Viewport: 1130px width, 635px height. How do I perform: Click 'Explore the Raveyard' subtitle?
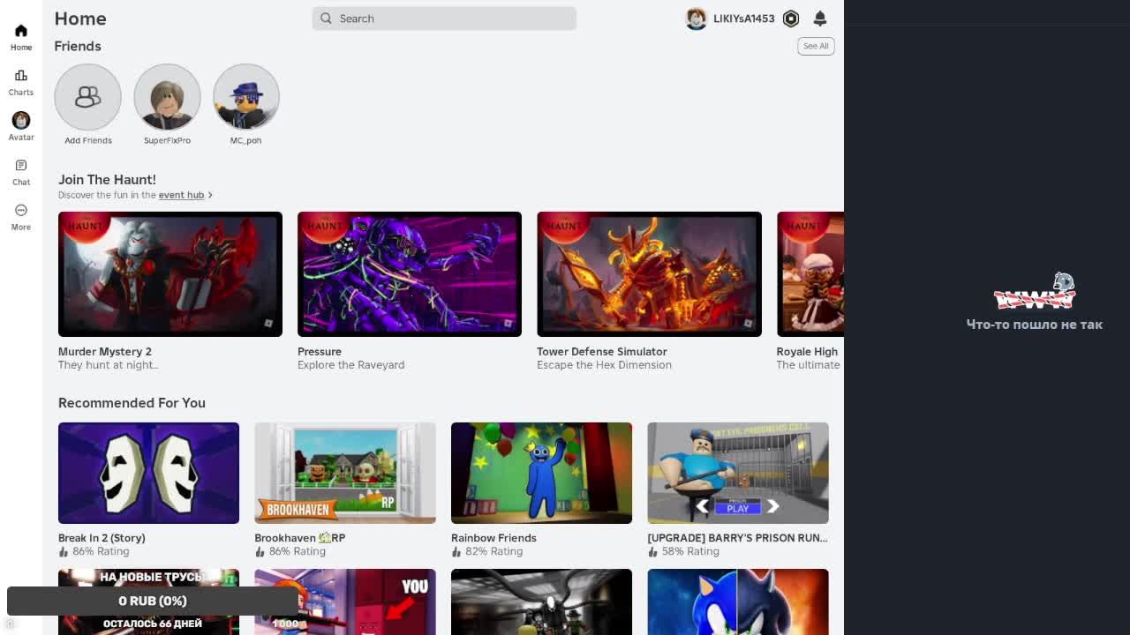pyautogui.click(x=351, y=365)
